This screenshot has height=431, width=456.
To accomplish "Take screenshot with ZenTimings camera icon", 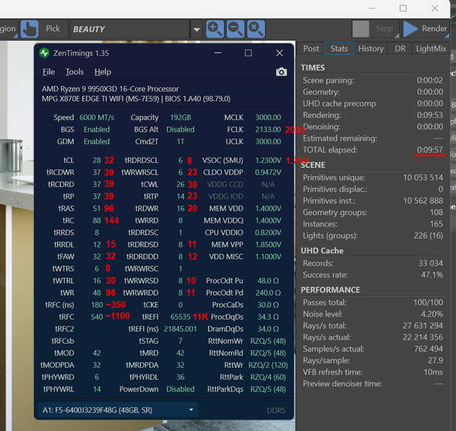I will click(x=281, y=72).
